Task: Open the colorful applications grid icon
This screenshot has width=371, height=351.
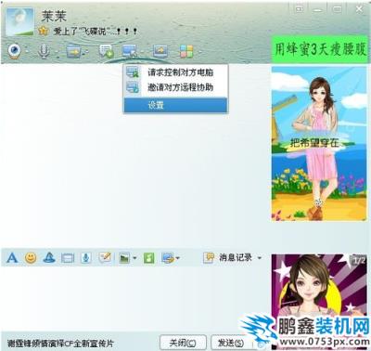Action: pos(186,51)
